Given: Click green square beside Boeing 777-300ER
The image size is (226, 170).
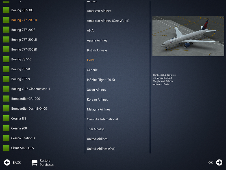Looking at the screenshot, I should [x=6, y=49].
